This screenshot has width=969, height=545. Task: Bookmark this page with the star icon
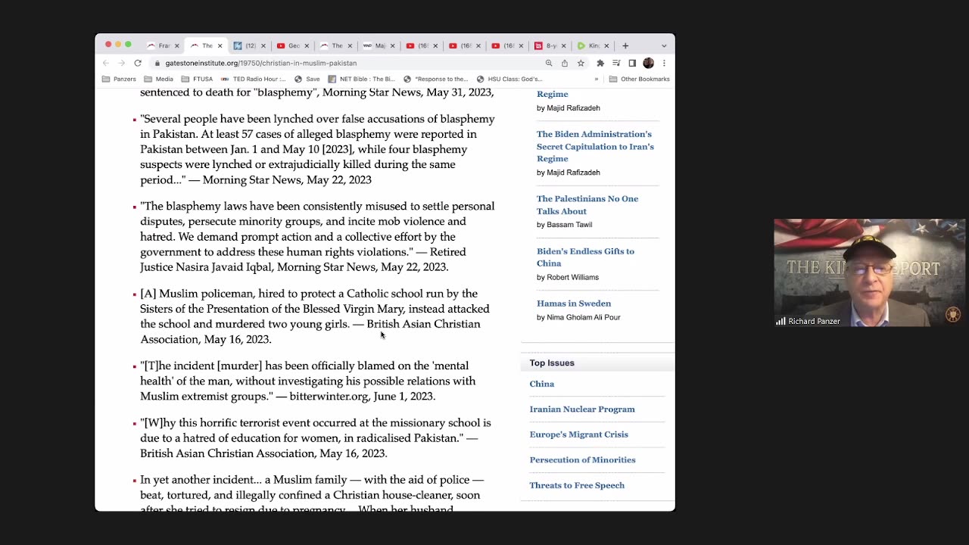[581, 64]
